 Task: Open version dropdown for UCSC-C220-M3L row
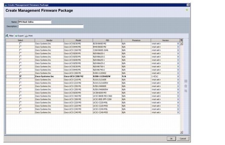coord(178,103)
